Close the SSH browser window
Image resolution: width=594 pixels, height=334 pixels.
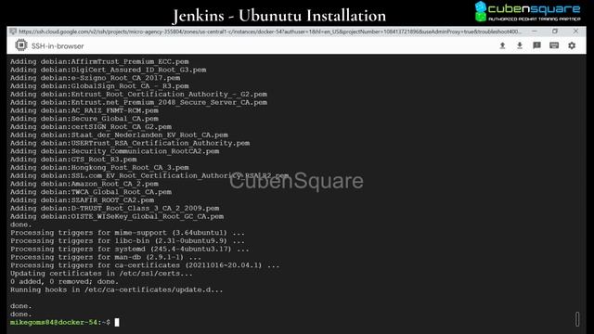[x=575, y=32]
